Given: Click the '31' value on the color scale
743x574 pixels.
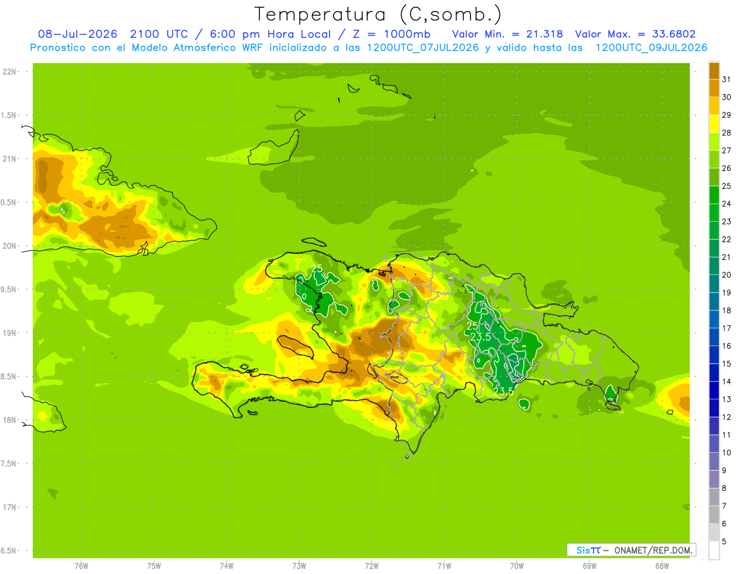Looking at the screenshot, I should pyautogui.click(x=727, y=79).
